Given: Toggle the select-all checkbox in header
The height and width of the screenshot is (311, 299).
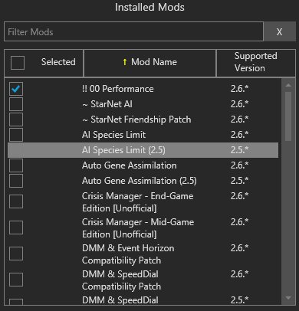Looking at the screenshot, I should click(18, 63).
